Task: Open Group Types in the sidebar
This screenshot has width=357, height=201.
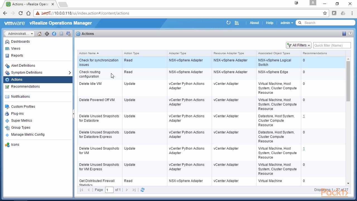Action: [x=21, y=128]
